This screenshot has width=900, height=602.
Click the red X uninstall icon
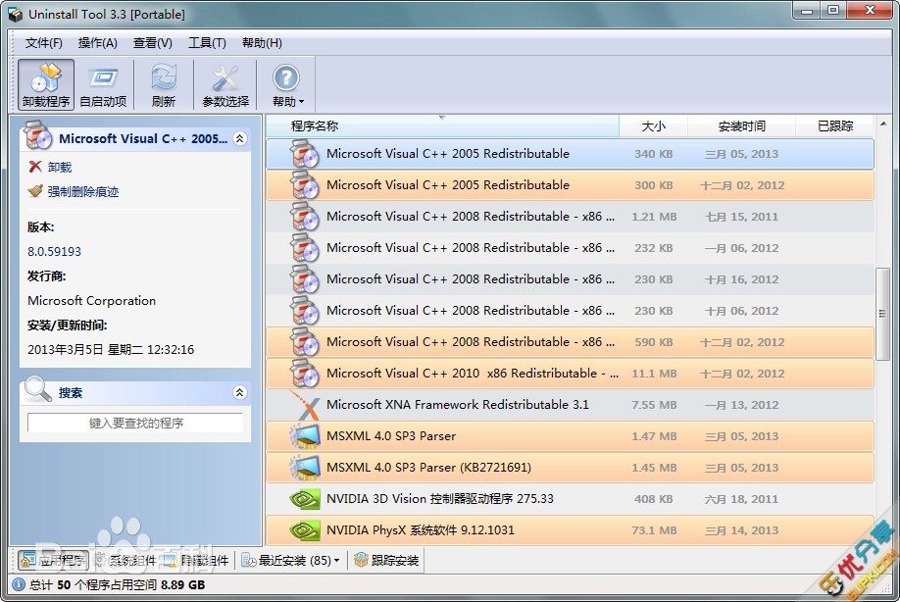pyautogui.click(x=35, y=167)
